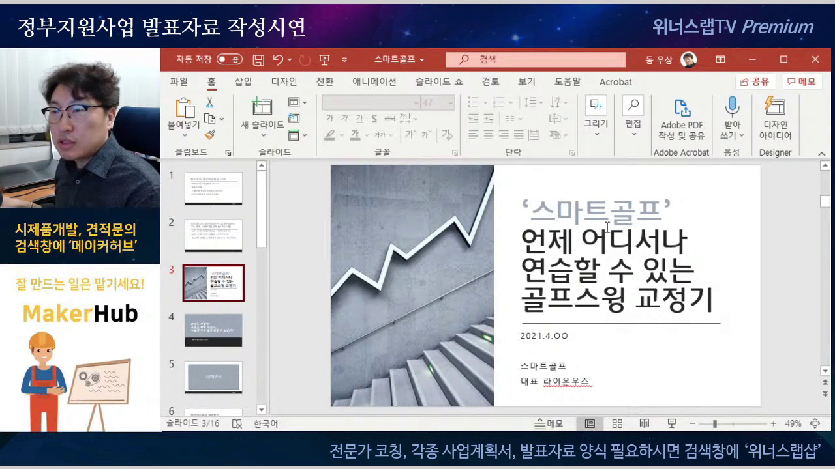Image resolution: width=835 pixels, height=469 pixels.
Task: Toggle text shadow (S) formatting
Action: pos(374,119)
